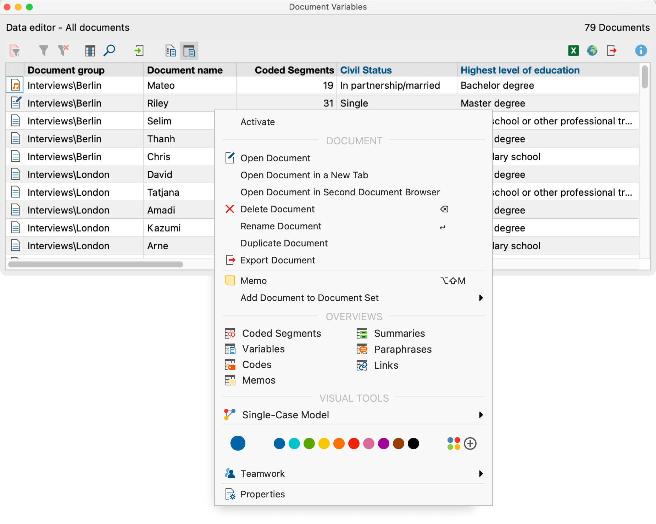656x524 pixels.
Task: Click the info icon on the right
Action: [640, 50]
